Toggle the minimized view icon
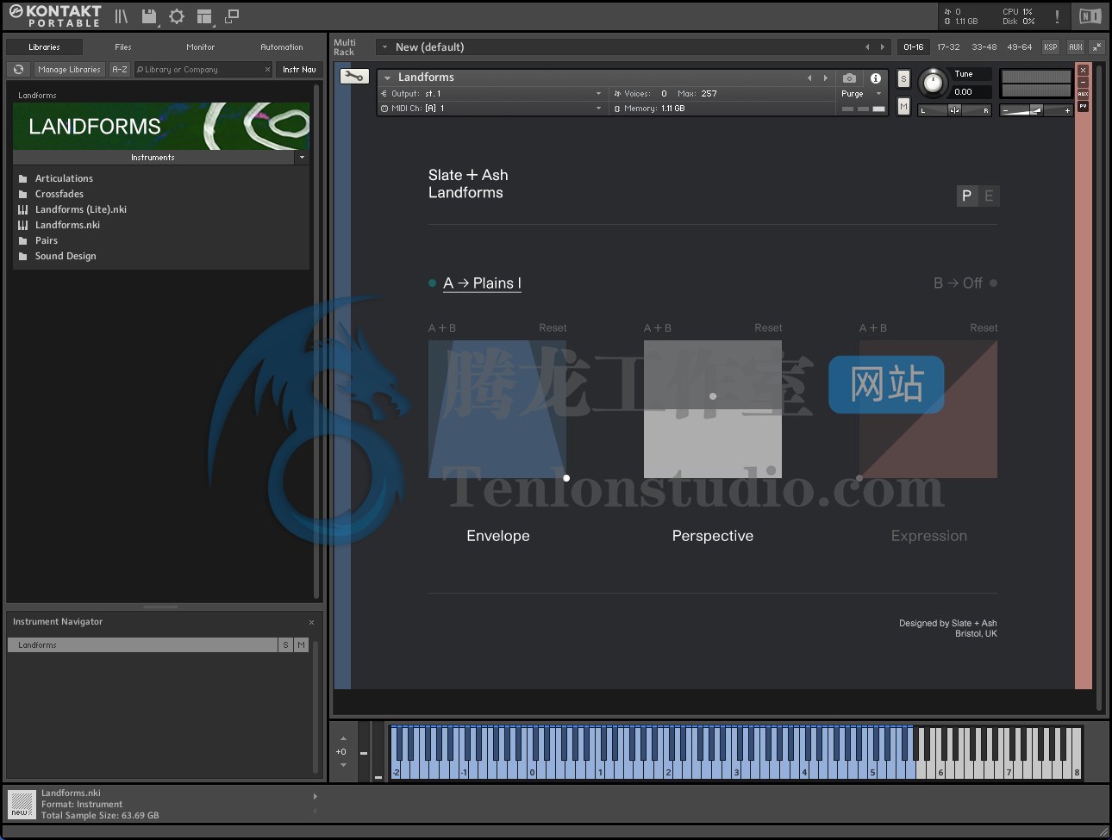This screenshot has width=1112, height=840. pos(232,16)
